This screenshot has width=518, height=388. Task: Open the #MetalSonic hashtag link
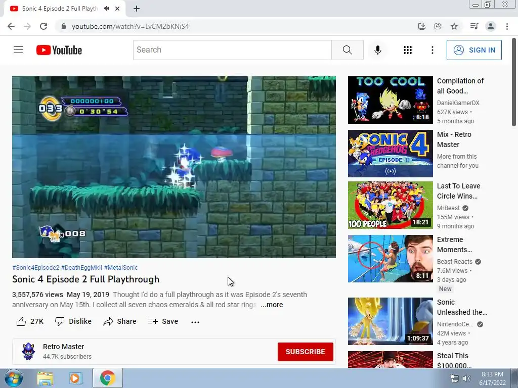click(x=121, y=268)
